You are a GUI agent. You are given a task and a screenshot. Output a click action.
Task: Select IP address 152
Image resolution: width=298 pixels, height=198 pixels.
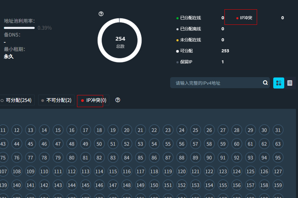click(182, 185)
